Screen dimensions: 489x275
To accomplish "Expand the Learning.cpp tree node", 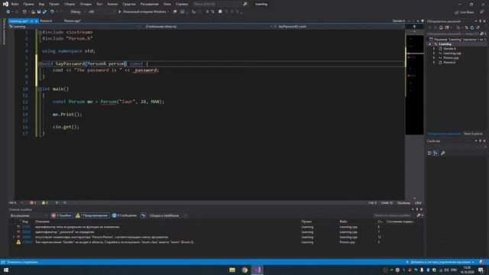I will click(434, 53).
